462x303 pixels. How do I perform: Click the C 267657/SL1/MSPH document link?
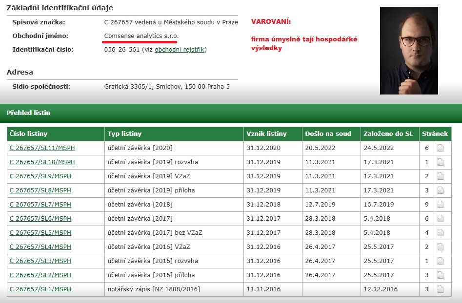coord(40,289)
